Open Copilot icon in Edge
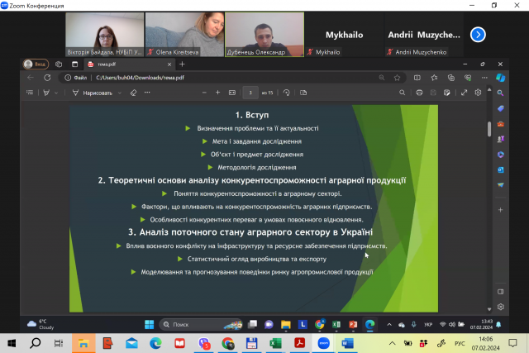 [x=500, y=78]
